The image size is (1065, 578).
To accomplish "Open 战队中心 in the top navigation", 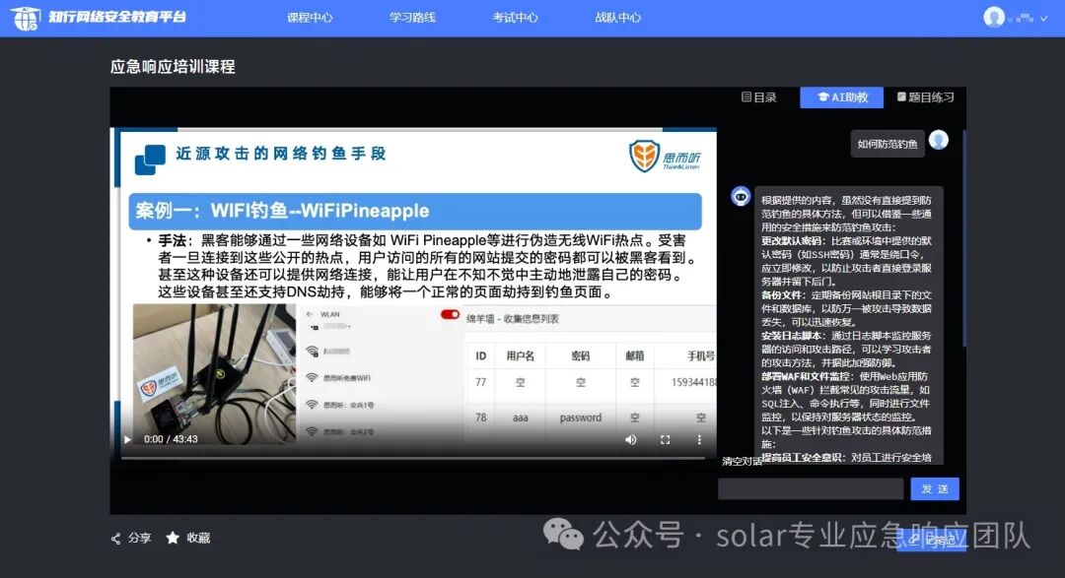I will click(618, 18).
